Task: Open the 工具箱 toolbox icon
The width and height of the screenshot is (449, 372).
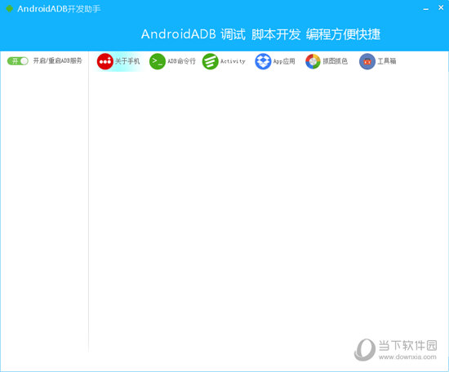Action: coord(367,61)
